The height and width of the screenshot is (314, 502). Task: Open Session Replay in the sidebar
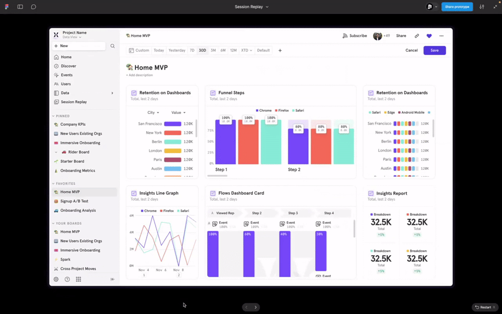73,102
